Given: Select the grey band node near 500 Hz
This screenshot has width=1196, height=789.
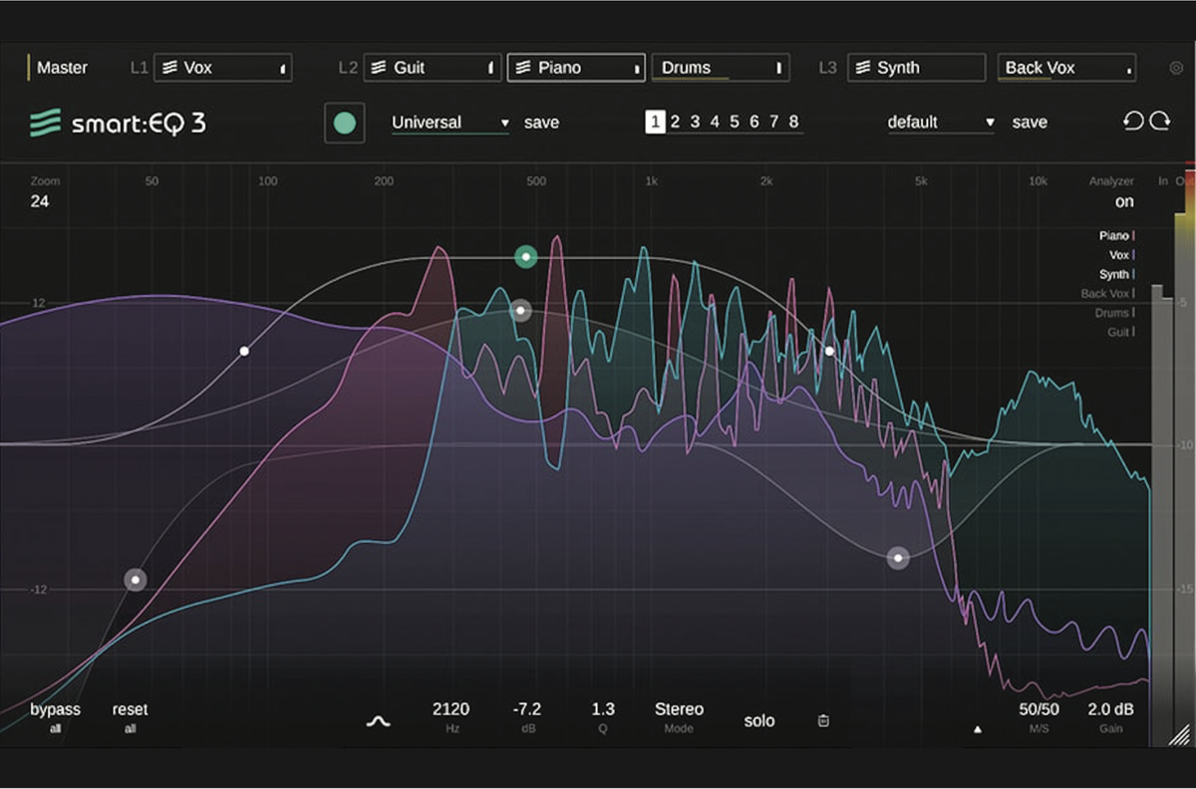Looking at the screenshot, I should [520, 311].
